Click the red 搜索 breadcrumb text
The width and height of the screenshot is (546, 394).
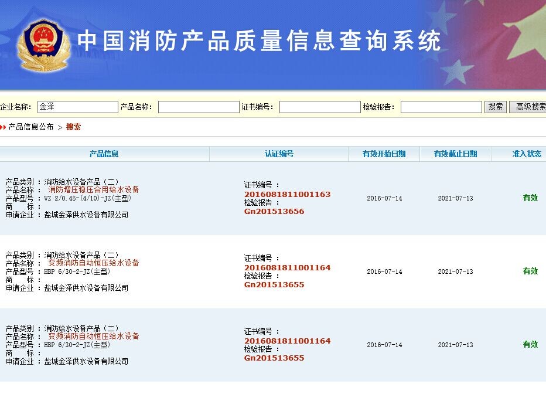pyautogui.click(x=73, y=127)
